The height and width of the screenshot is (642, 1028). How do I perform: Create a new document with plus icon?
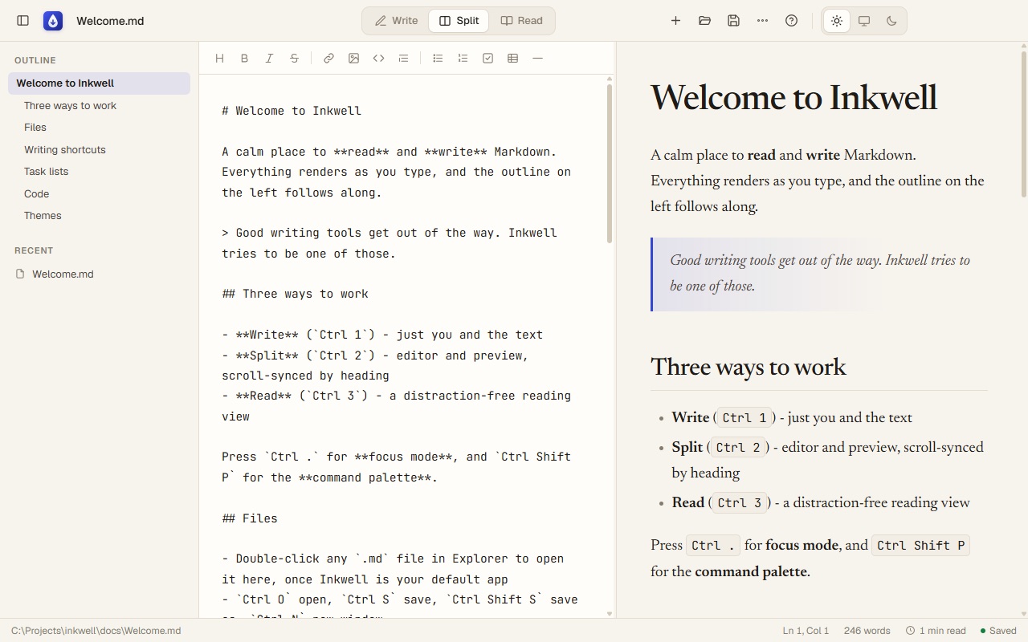pos(675,21)
